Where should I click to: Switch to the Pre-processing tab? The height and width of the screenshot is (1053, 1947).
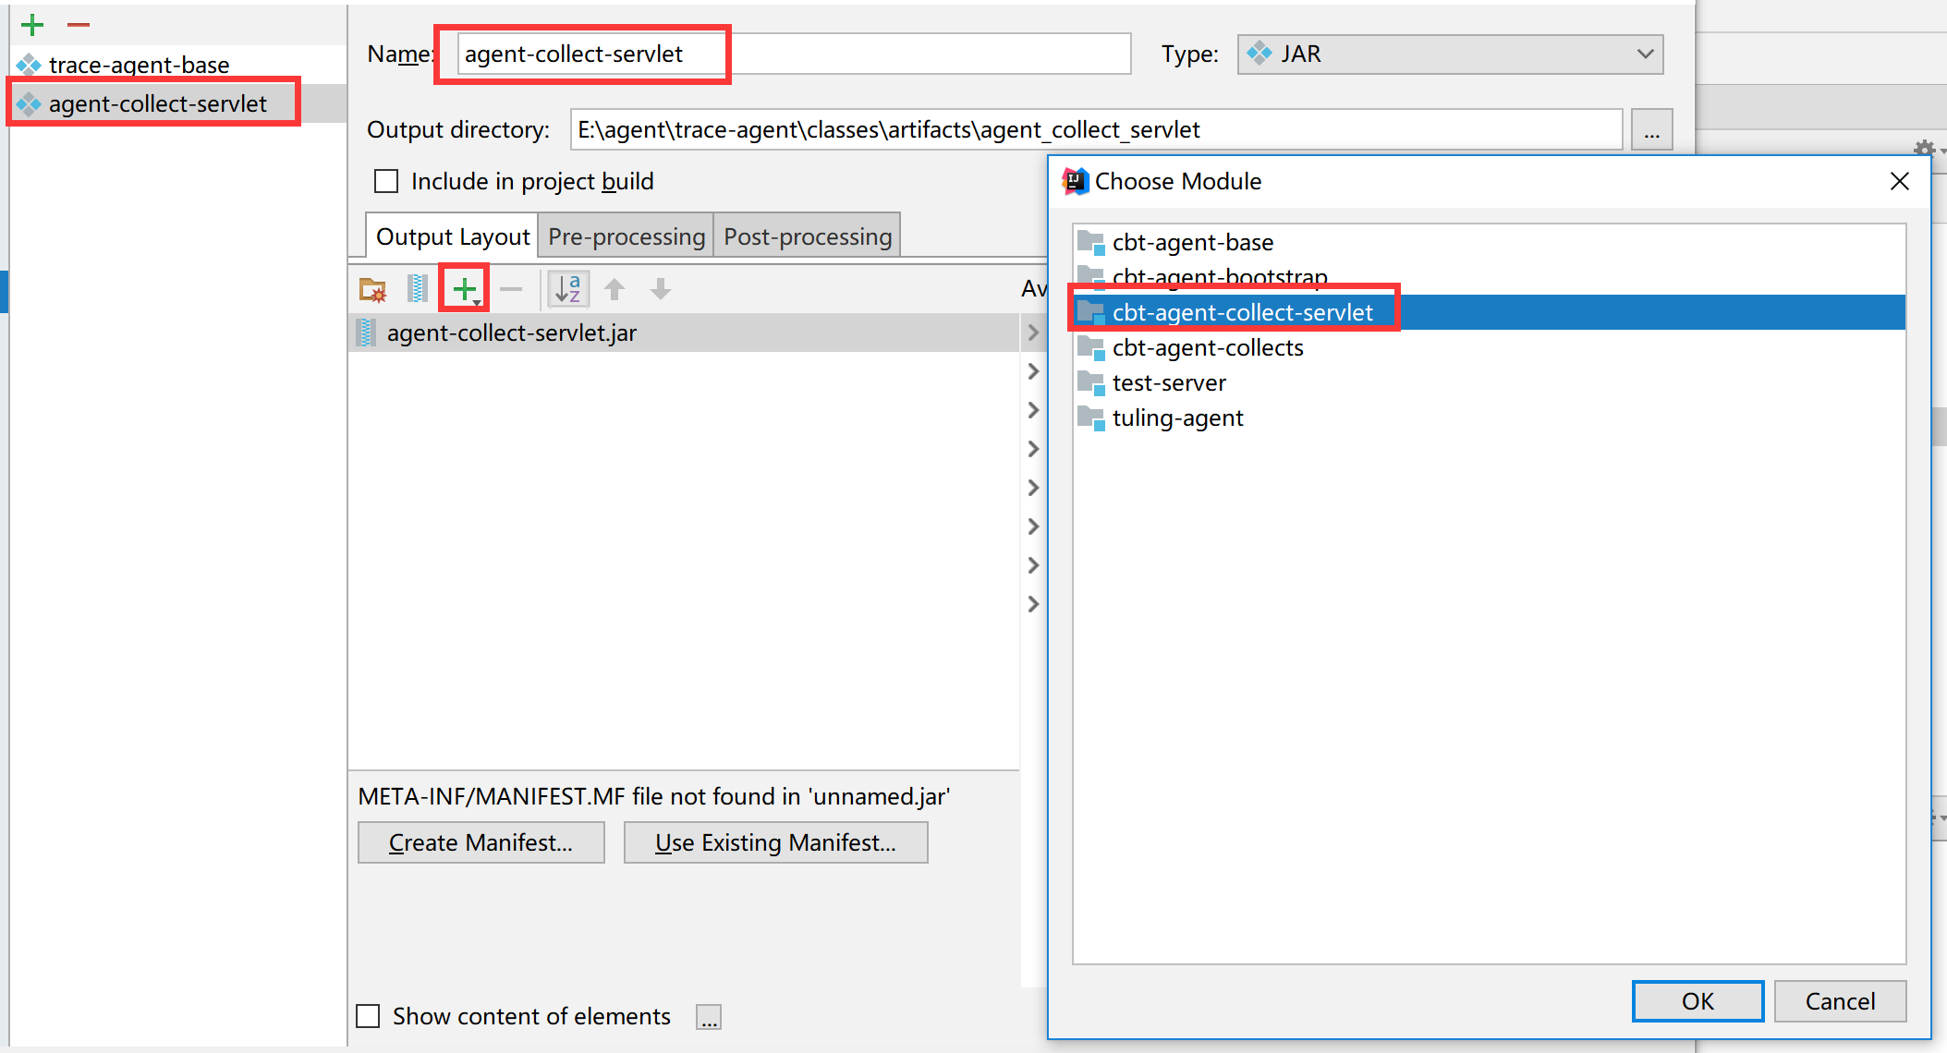pyautogui.click(x=626, y=236)
